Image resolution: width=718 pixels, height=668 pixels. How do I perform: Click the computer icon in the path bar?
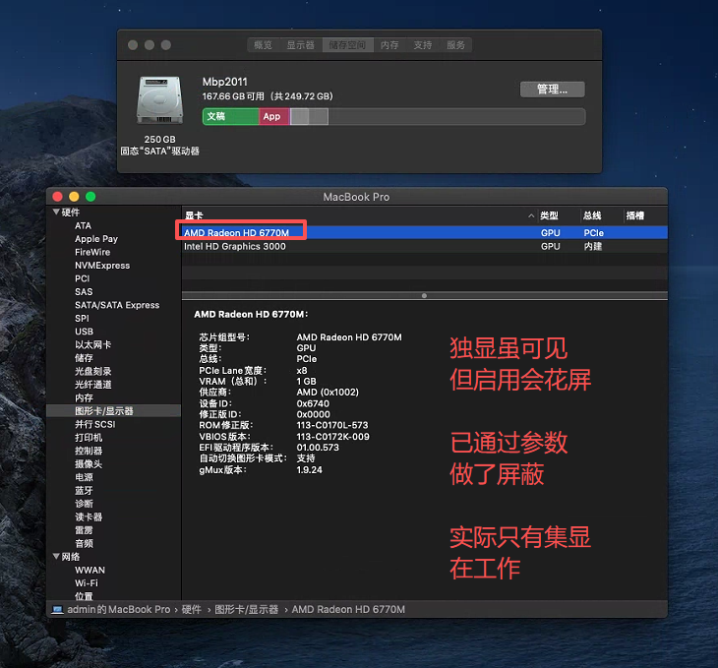coord(57,610)
